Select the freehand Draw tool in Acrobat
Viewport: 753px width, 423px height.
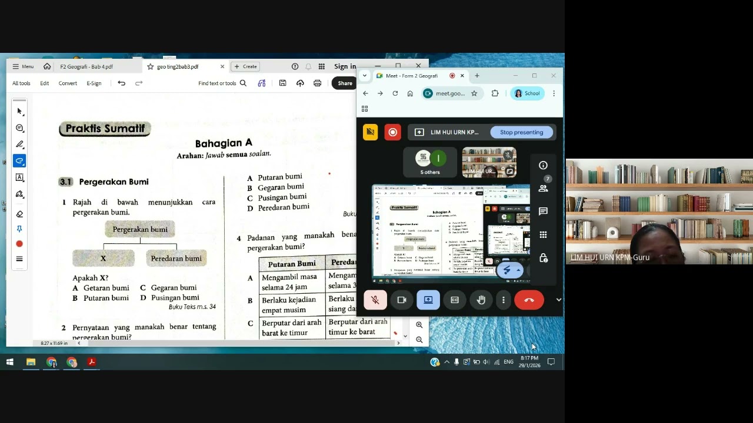19,161
